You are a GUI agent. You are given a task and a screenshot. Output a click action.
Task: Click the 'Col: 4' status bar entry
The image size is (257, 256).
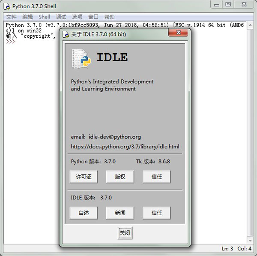click(x=245, y=249)
